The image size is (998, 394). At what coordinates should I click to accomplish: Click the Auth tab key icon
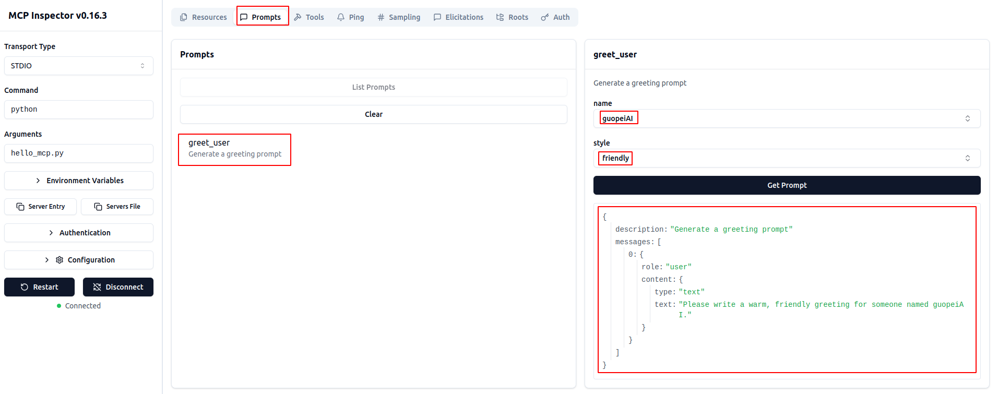pyautogui.click(x=545, y=17)
